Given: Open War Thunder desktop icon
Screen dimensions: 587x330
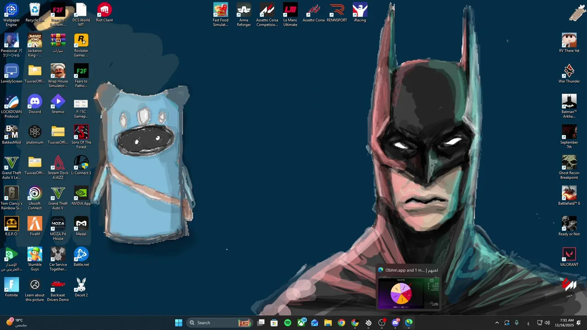Looking at the screenshot, I should 569,74.
